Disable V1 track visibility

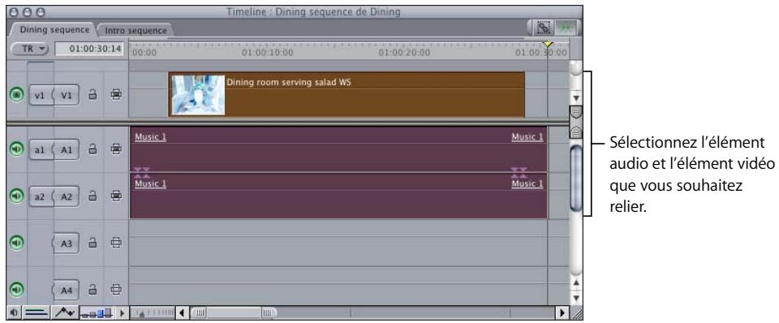[x=17, y=94]
